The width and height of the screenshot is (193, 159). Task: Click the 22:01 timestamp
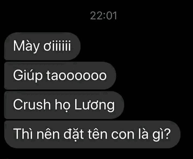(x=103, y=16)
